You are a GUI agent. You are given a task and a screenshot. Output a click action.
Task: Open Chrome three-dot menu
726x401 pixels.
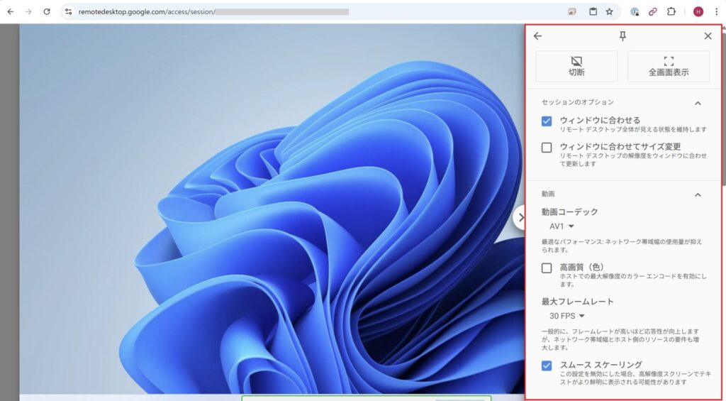point(716,11)
